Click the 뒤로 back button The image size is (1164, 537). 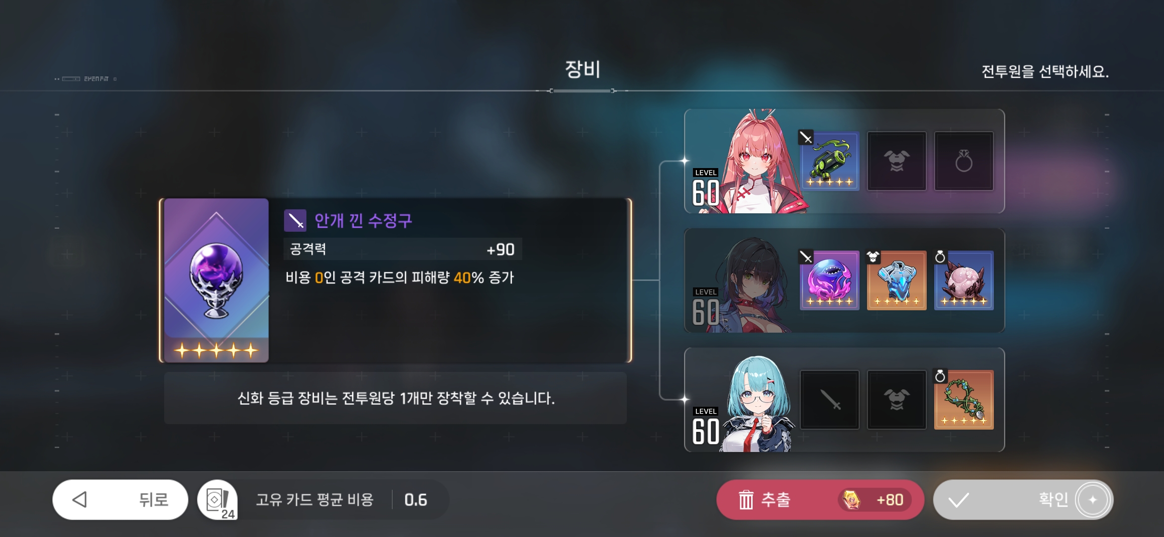(120, 499)
